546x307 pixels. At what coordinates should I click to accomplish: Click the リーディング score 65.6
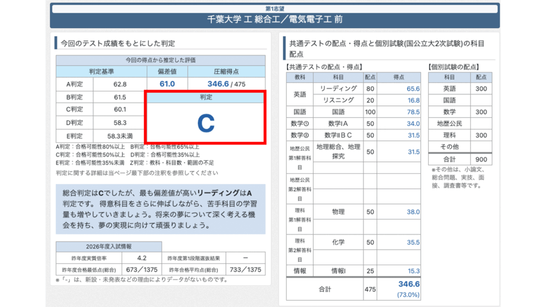tap(413, 89)
